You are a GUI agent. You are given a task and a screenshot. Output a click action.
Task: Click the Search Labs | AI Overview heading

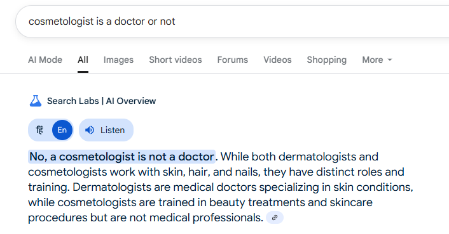point(101,101)
